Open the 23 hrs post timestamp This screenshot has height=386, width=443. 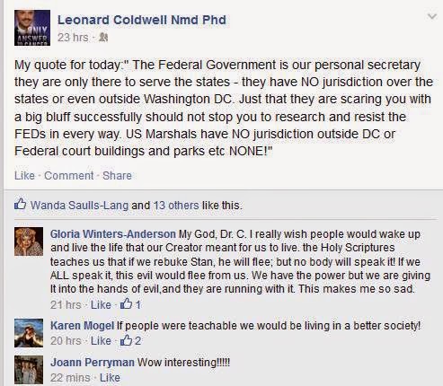(73, 38)
